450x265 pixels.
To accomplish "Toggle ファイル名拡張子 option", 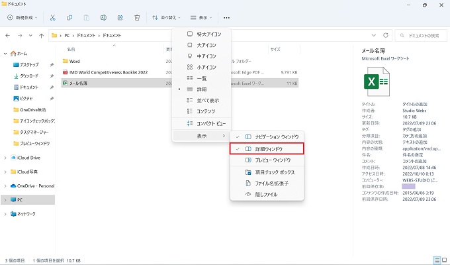I will click(x=267, y=184).
